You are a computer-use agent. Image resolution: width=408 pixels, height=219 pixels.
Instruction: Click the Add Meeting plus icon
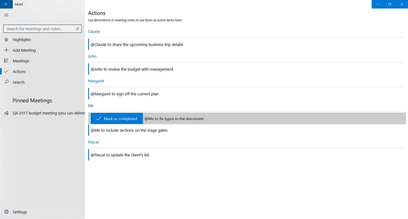(6, 50)
